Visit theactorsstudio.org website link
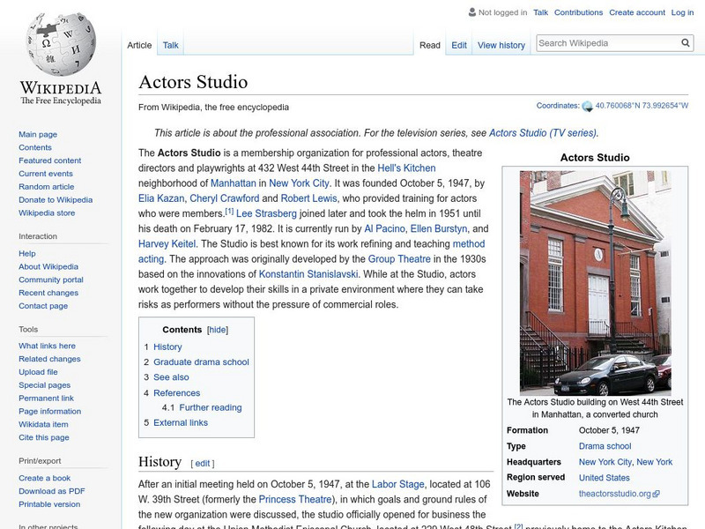Image resolution: width=705 pixels, height=529 pixels. click(x=614, y=494)
